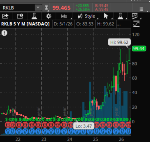Click the 26 year axis label
The width and height of the screenshot is (150, 142).
121,139
